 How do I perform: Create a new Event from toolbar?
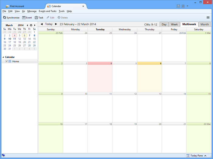pyautogui.click(x=27, y=18)
